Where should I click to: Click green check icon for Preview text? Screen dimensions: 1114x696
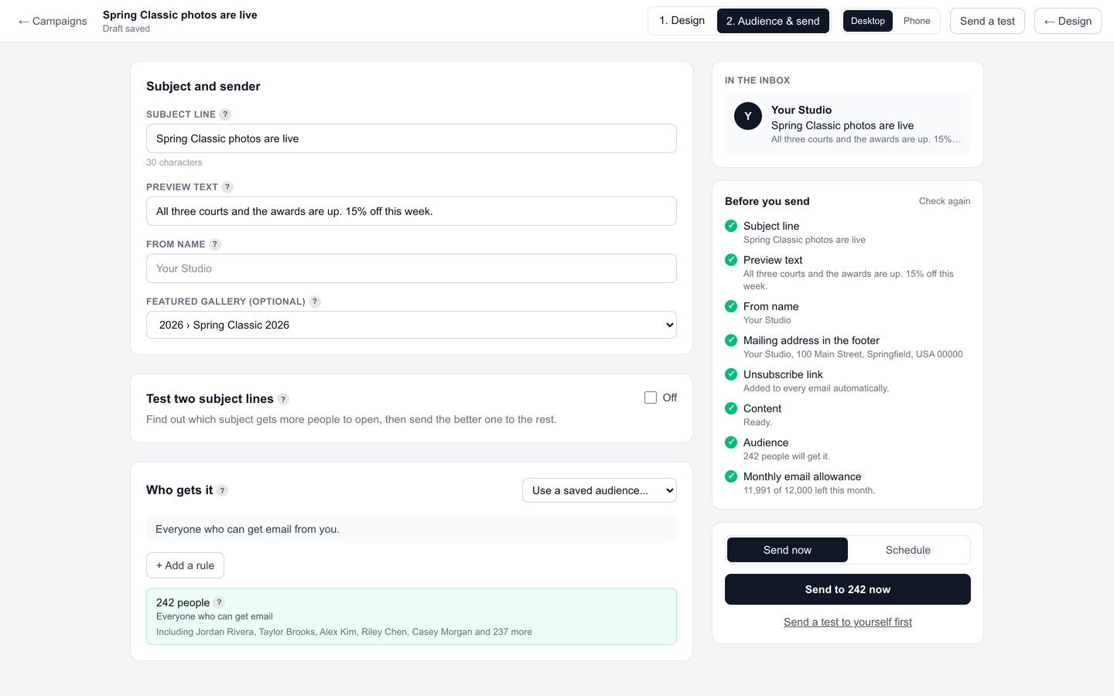[x=731, y=260]
